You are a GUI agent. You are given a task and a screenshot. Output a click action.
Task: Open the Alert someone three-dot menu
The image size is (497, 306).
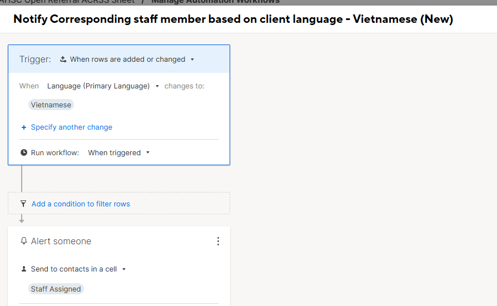(x=218, y=241)
